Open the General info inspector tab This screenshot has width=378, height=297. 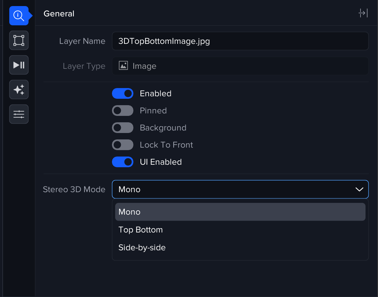19,16
